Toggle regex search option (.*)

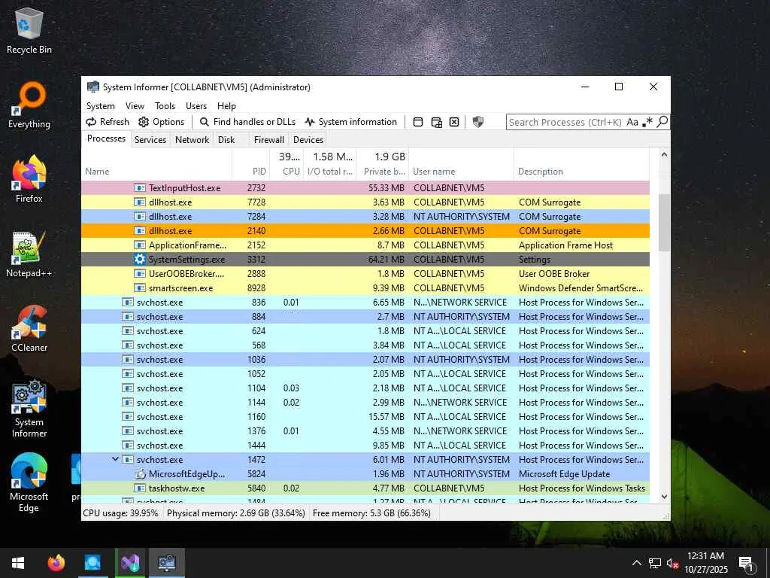[x=647, y=122]
